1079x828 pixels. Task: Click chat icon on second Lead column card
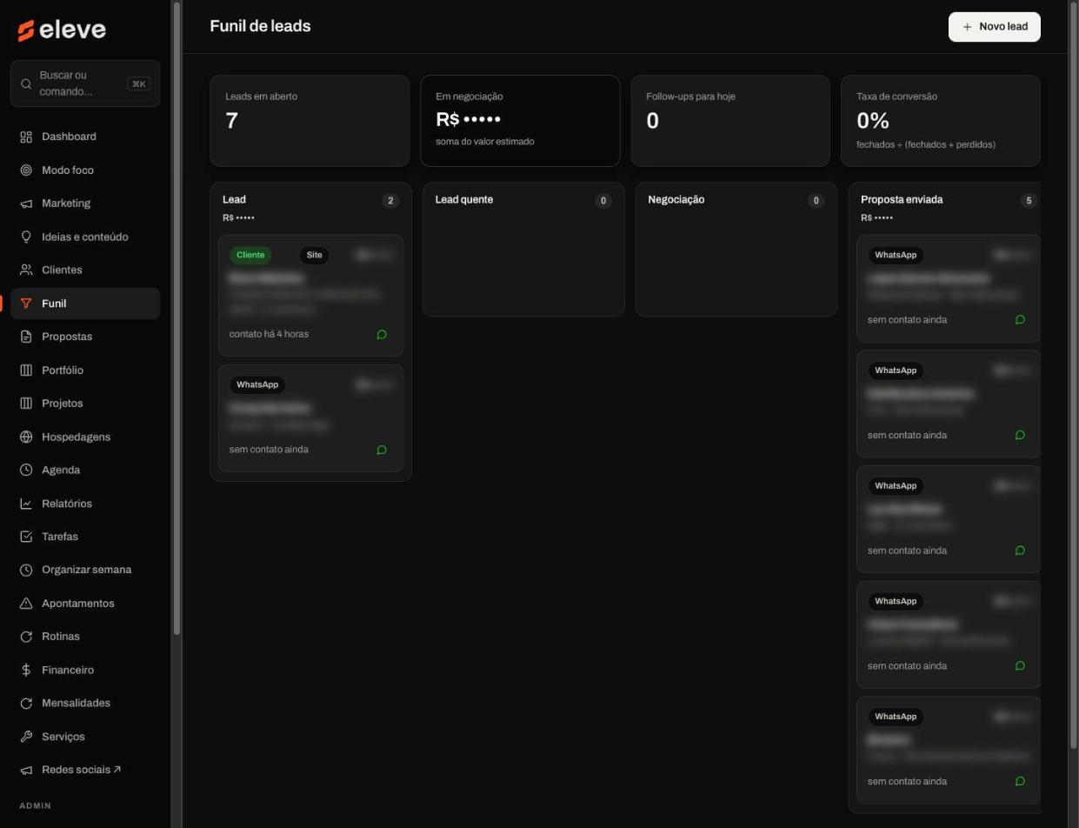click(x=382, y=450)
